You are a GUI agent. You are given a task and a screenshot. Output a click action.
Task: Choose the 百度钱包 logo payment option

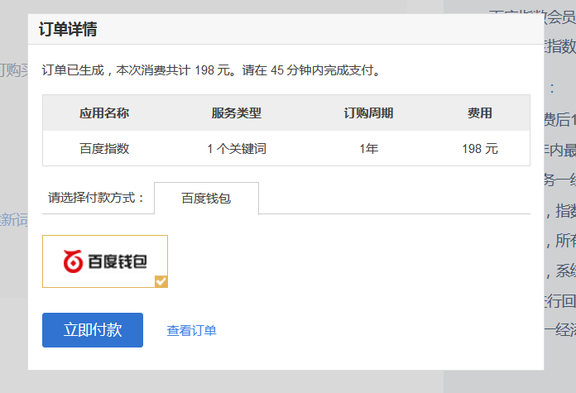(x=105, y=261)
